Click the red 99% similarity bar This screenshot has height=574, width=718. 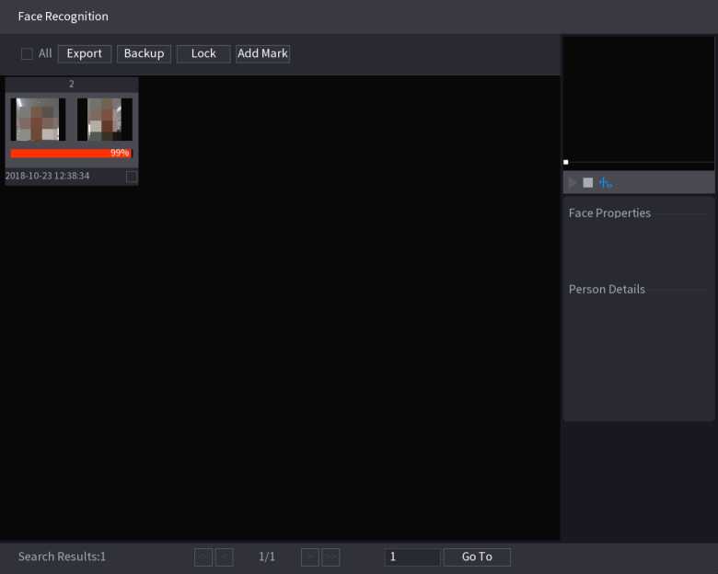(71, 153)
